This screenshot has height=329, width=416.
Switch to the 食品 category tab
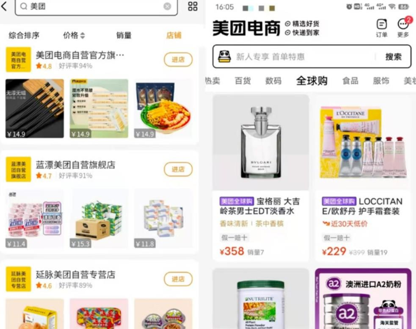(350, 80)
